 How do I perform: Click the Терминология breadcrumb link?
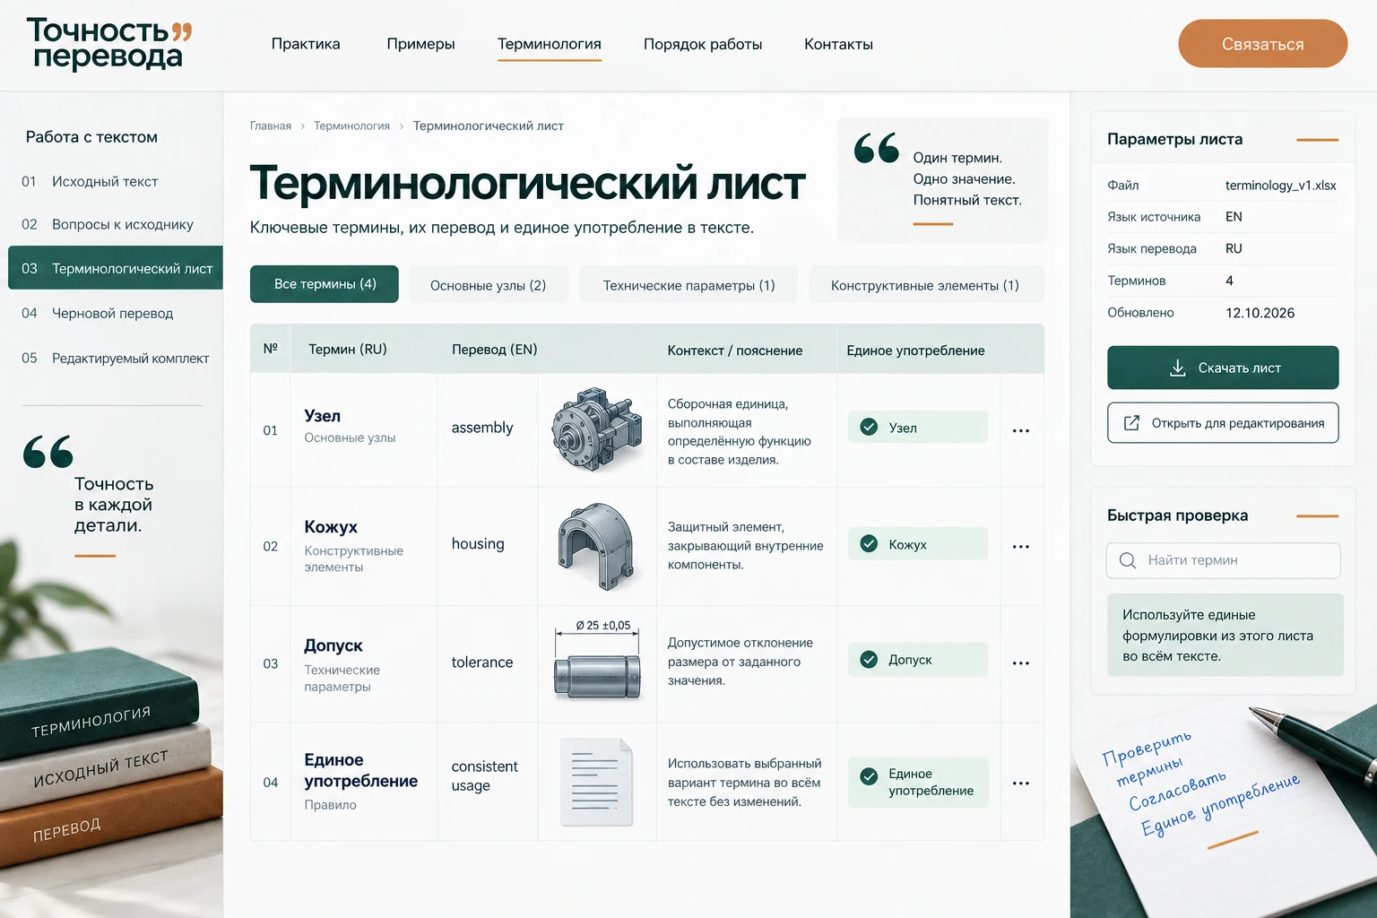click(351, 126)
